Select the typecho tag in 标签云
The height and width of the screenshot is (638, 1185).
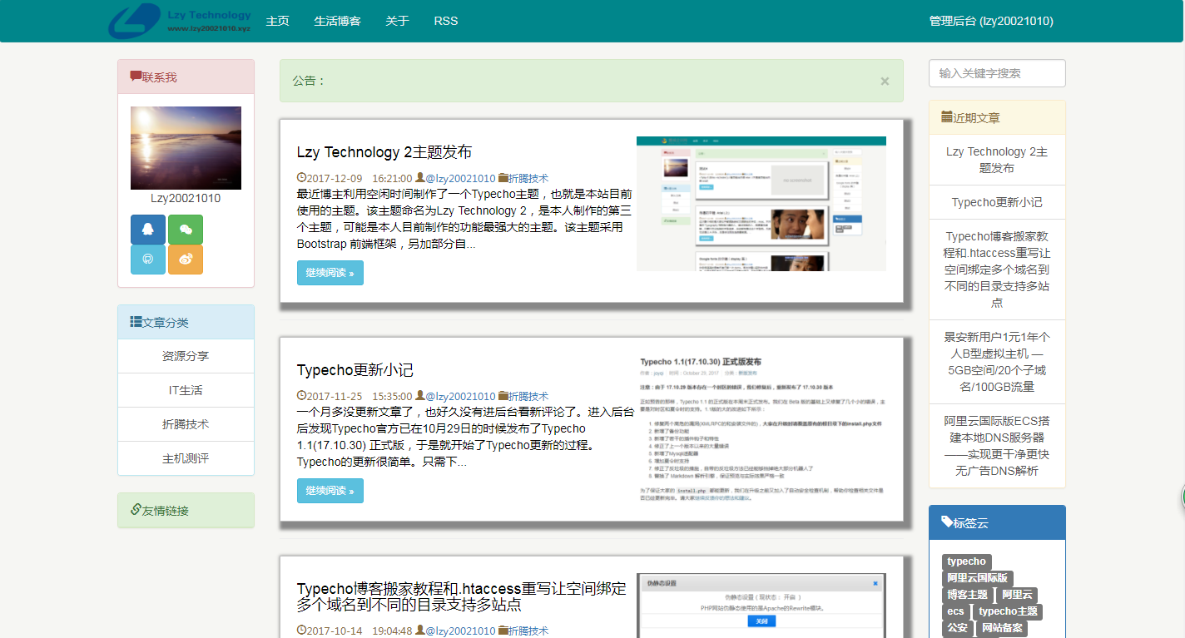[966, 561]
